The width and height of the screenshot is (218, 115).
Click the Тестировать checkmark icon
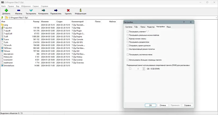coord(31,10)
